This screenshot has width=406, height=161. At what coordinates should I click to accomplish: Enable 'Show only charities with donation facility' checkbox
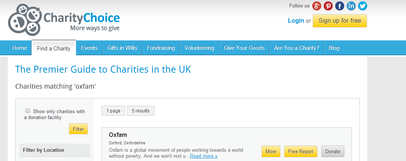(x=28, y=111)
